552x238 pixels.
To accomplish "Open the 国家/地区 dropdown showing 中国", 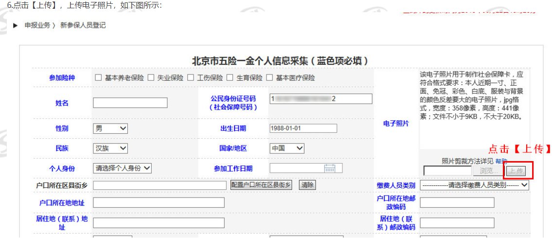I will 287,148.
